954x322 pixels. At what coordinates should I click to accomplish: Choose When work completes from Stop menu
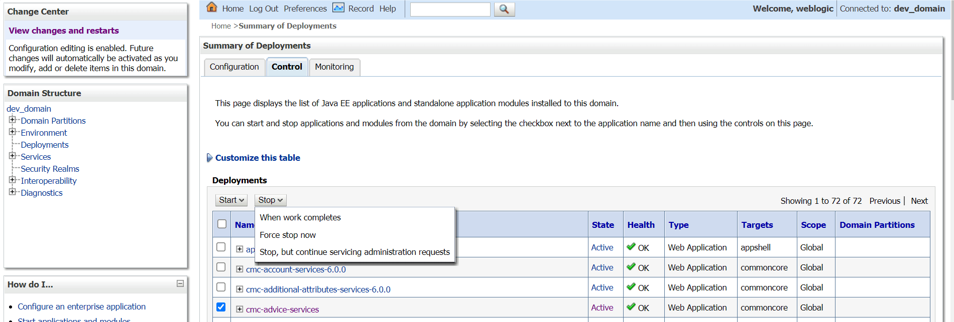(x=300, y=217)
